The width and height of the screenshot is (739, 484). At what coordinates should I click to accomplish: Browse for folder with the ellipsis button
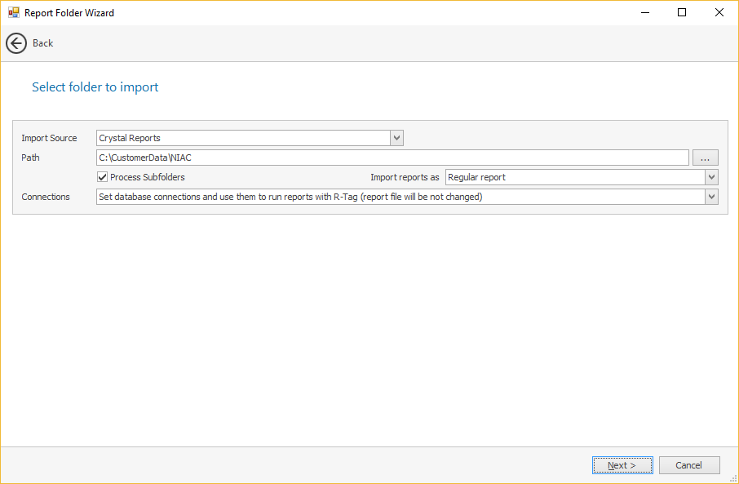pyautogui.click(x=705, y=158)
